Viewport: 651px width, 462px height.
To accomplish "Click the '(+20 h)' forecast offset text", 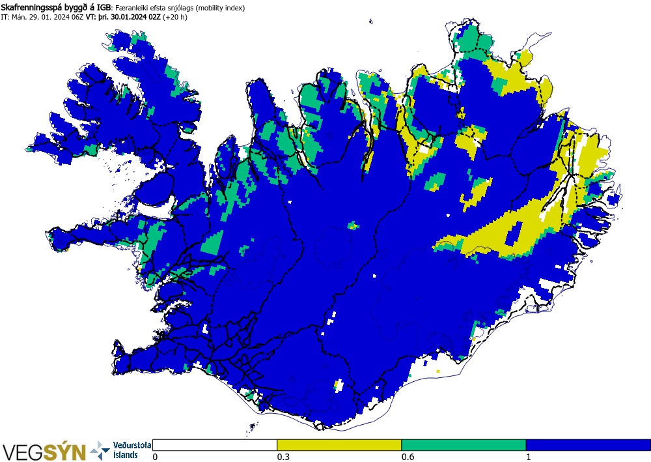I will click(x=174, y=18).
